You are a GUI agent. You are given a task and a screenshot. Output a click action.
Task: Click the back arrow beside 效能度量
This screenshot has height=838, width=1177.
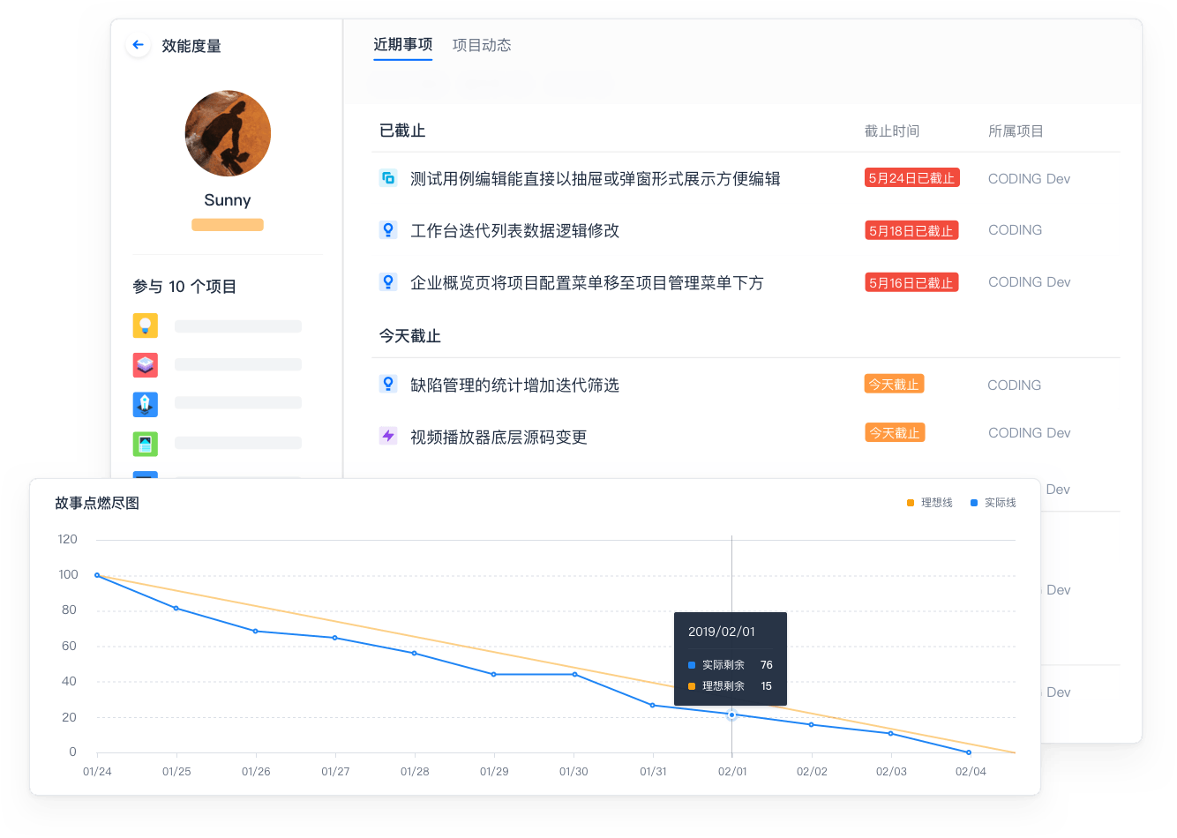(138, 45)
